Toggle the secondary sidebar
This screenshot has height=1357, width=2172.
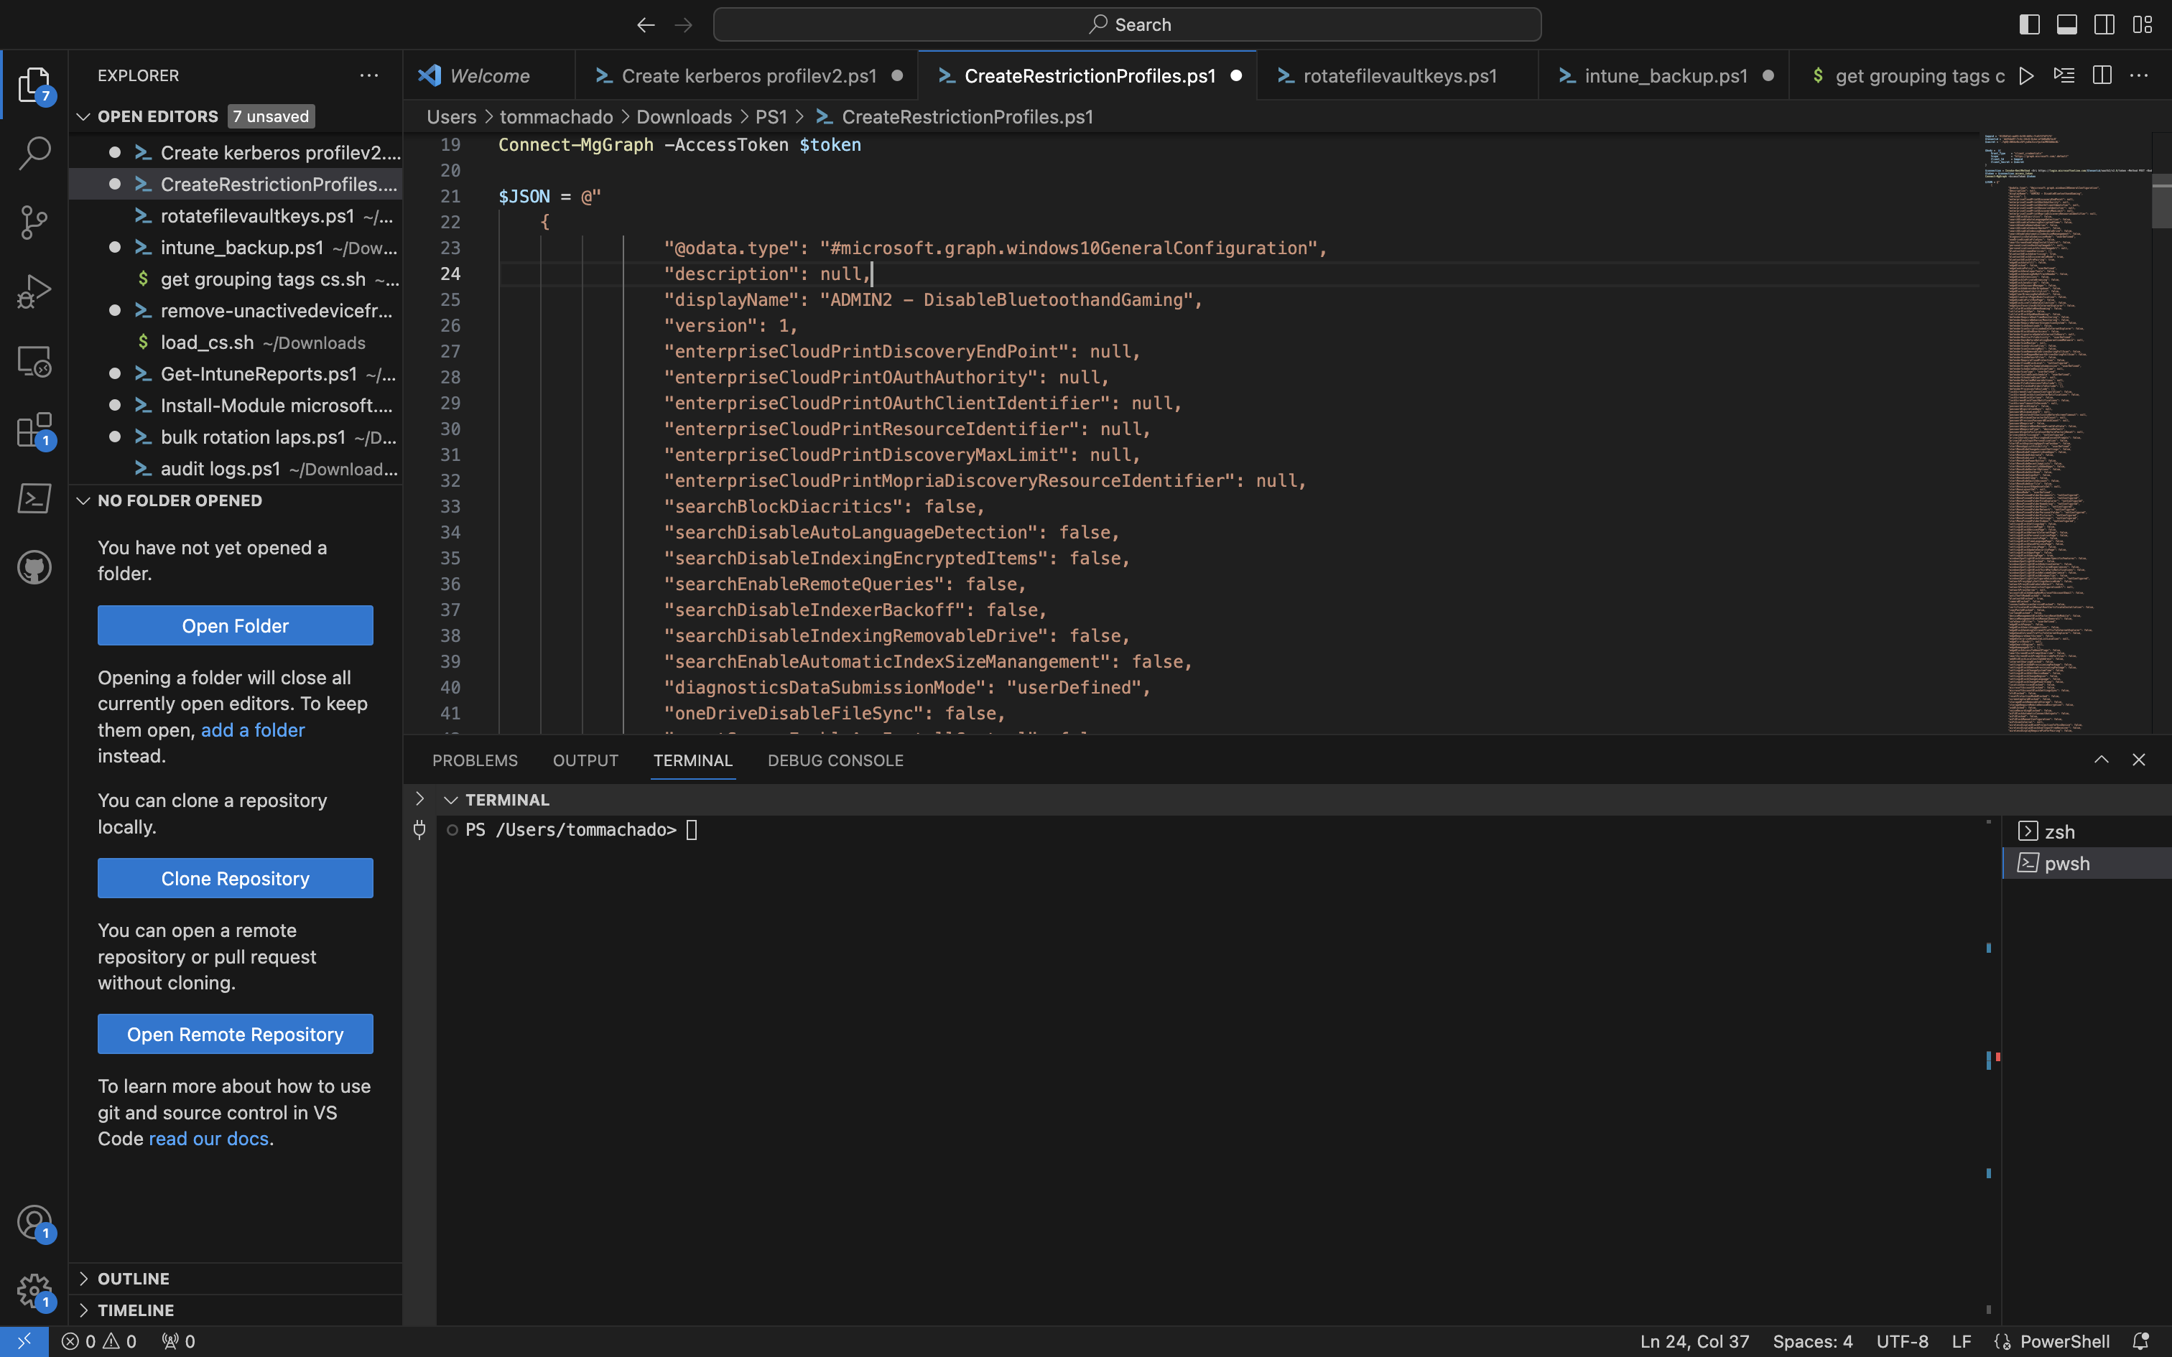point(2104,24)
